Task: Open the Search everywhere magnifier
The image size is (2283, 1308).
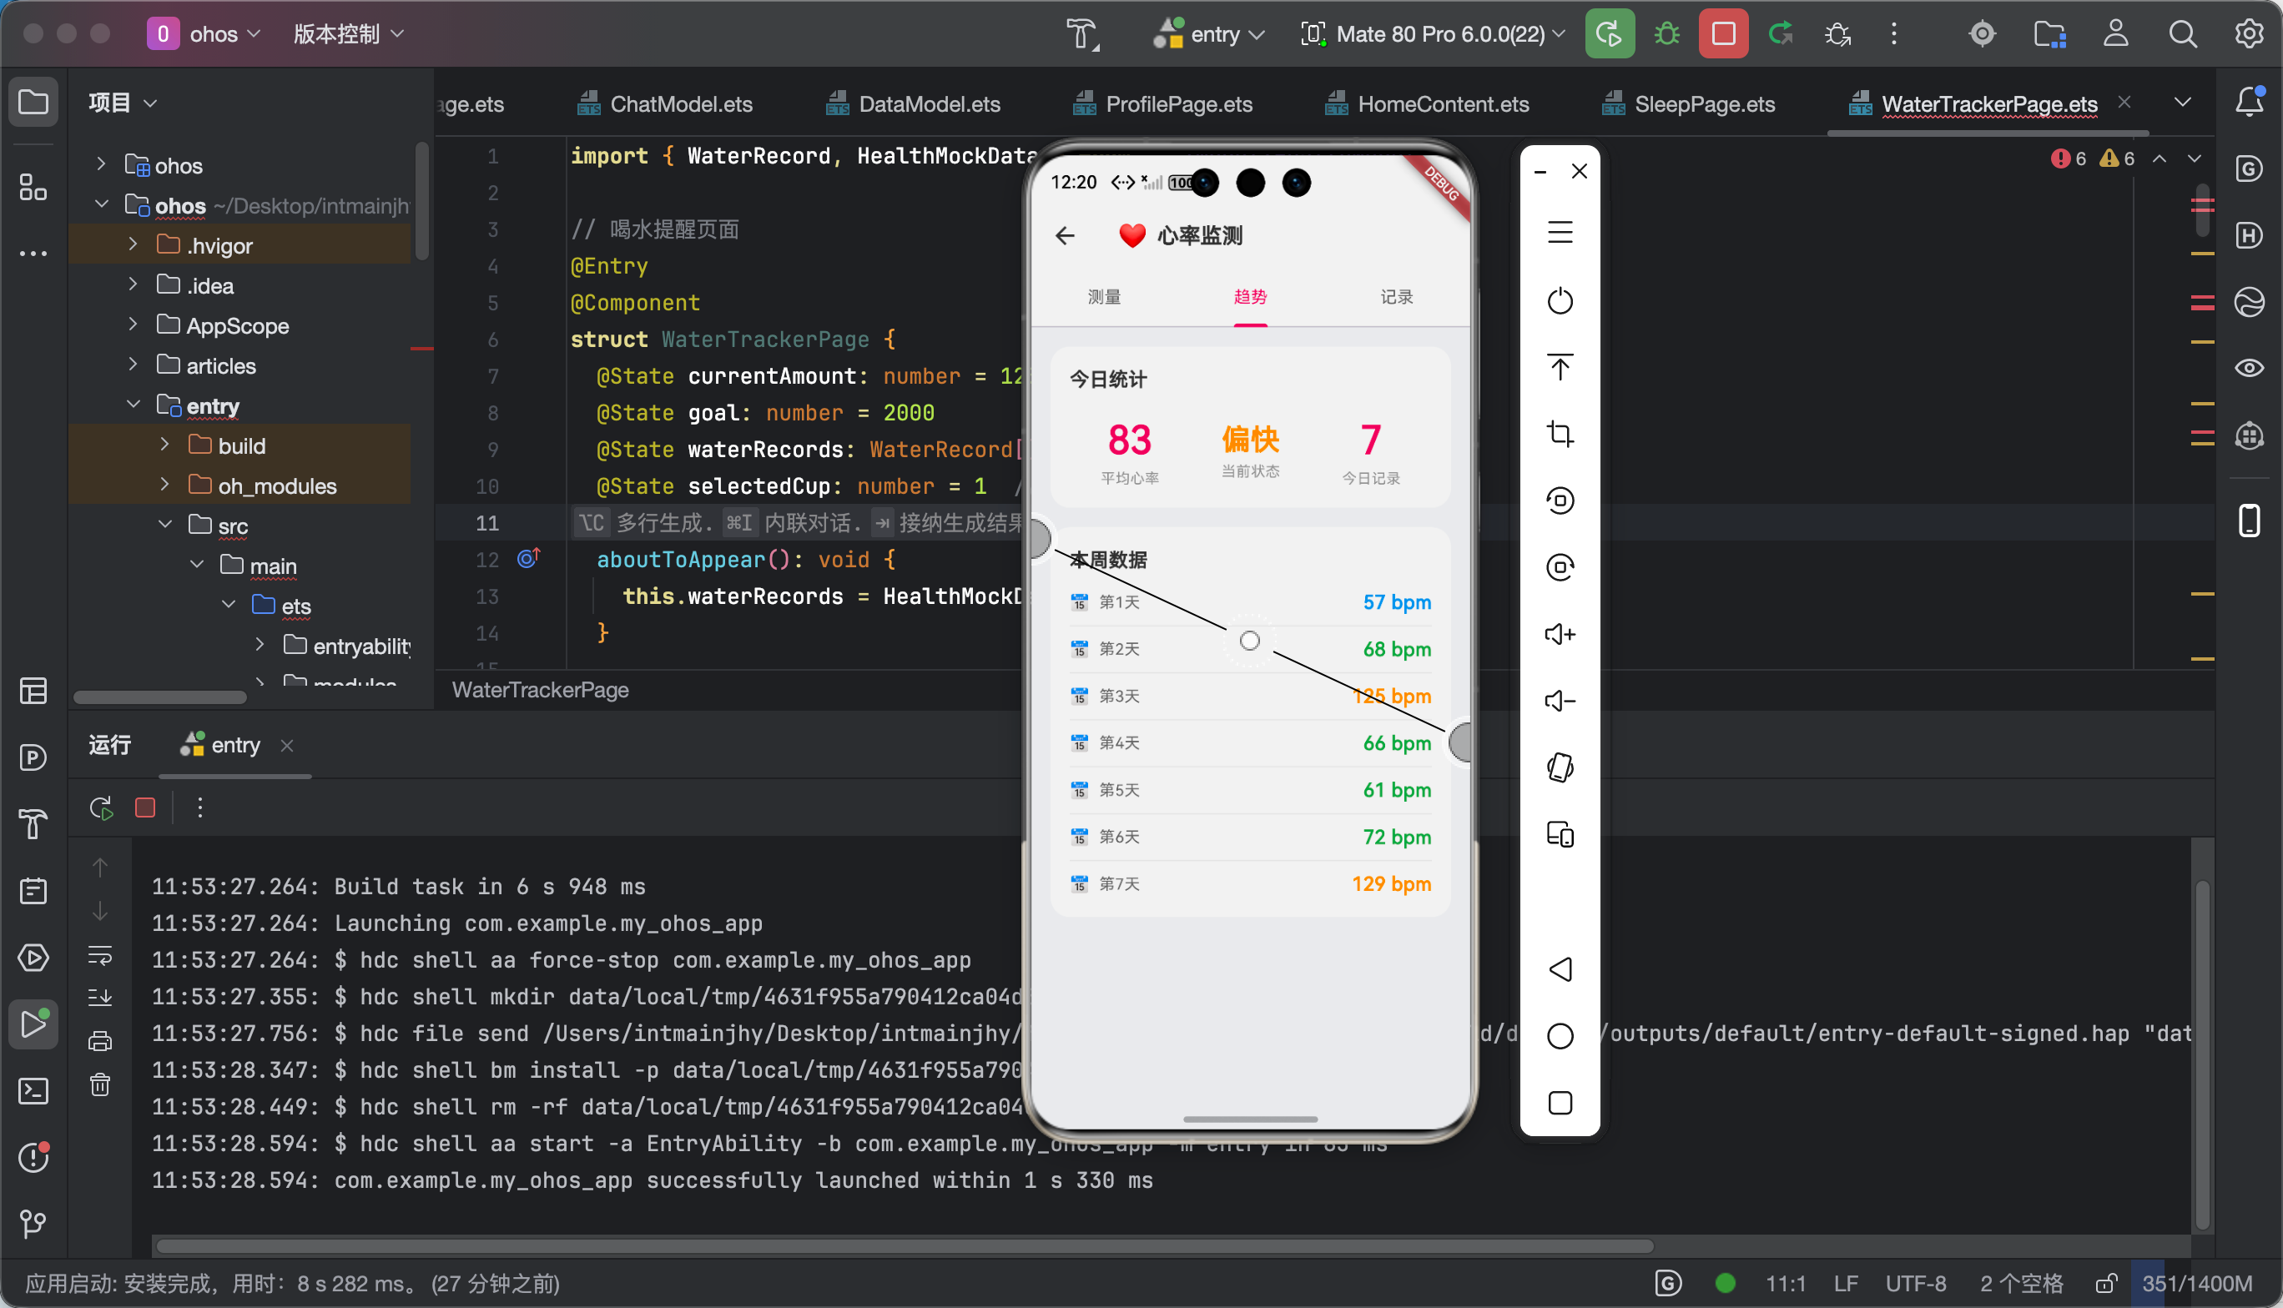Action: (x=2182, y=34)
